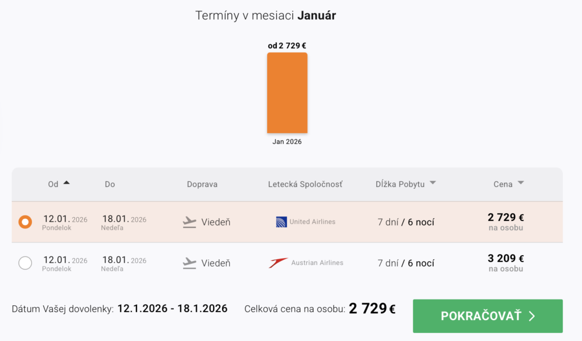Click the United Airlines name text
The width and height of the screenshot is (582, 341).
pyautogui.click(x=312, y=222)
